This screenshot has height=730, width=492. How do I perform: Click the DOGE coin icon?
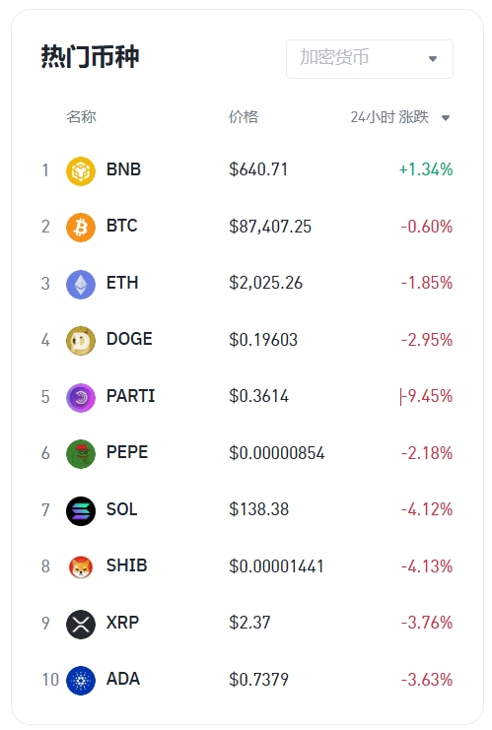[x=81, y=341]
